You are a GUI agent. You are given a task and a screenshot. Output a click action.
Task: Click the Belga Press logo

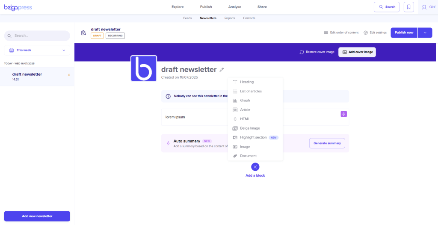coord(18,7)
